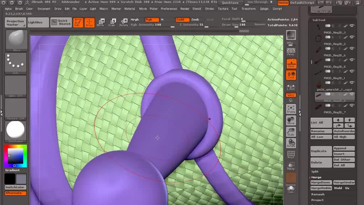Click the Projection Master button
The width and height of the screenshot is (364, 205).
[x=15, y=22]
